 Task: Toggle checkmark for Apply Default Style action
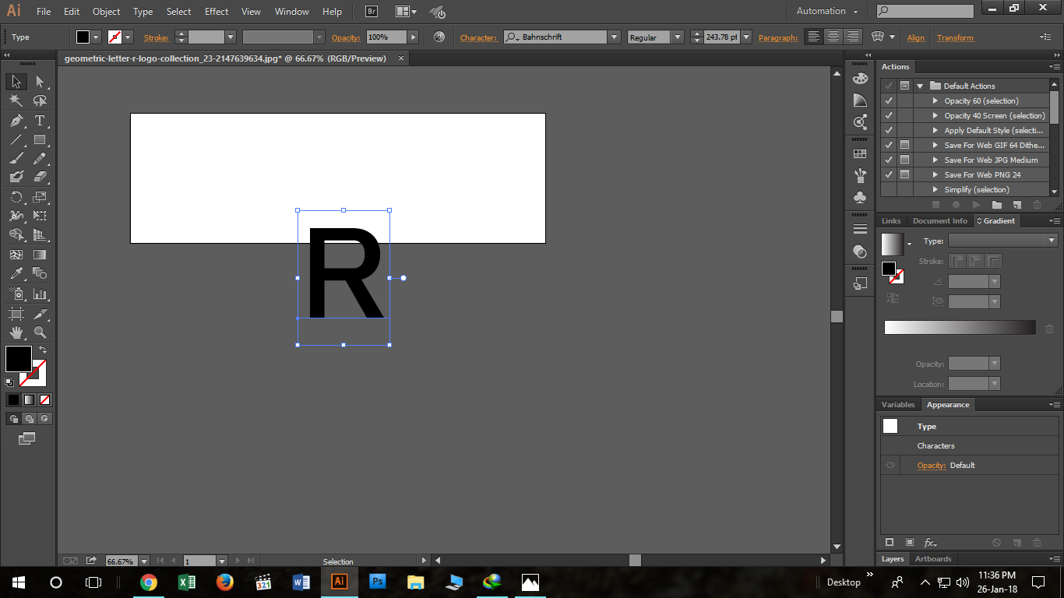pos(889,130)
